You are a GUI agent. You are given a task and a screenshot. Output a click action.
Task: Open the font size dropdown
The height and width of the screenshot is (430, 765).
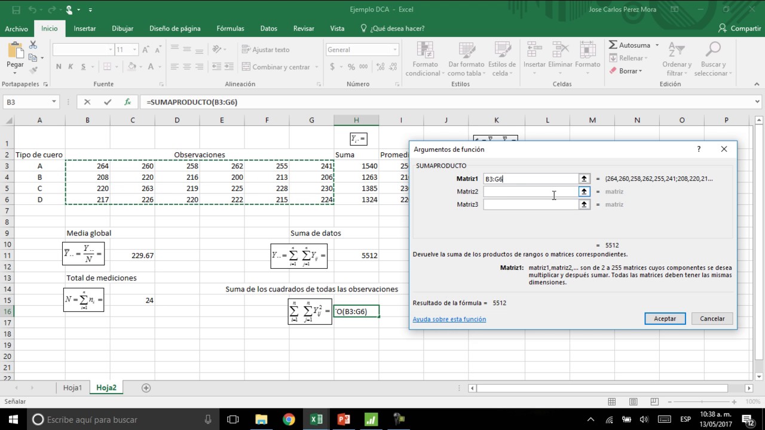(134, 50)
